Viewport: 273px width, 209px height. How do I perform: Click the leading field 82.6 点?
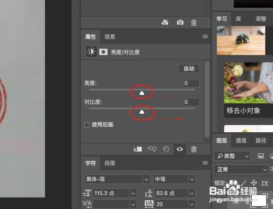point(171,193)
